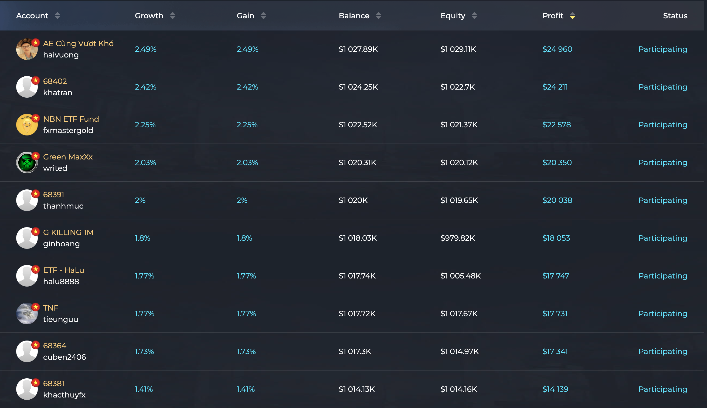Open account 68364 link
Viewport: 707px width, 408px height.
click(x=55, y=346)
